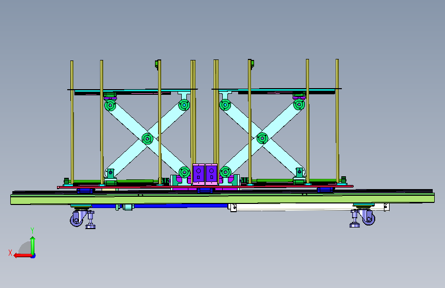The image size is (445, 288).
Task: Click the blue Z axis dot at the triad origin
Action: [33, 256]
